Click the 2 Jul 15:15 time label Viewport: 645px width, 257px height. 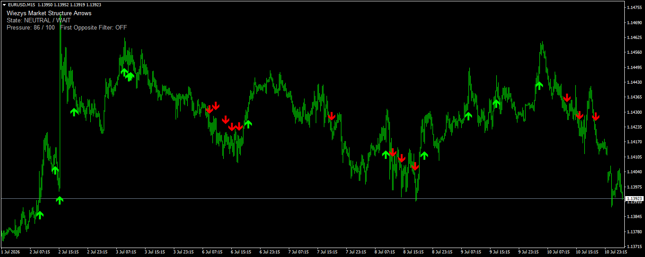tap(69, 252)
